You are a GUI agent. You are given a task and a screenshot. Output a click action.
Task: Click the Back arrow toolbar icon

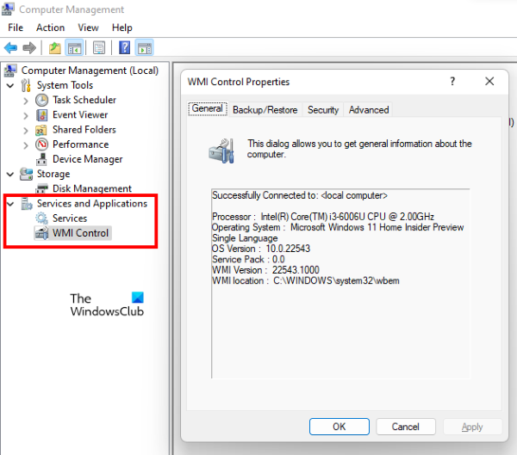10,48
